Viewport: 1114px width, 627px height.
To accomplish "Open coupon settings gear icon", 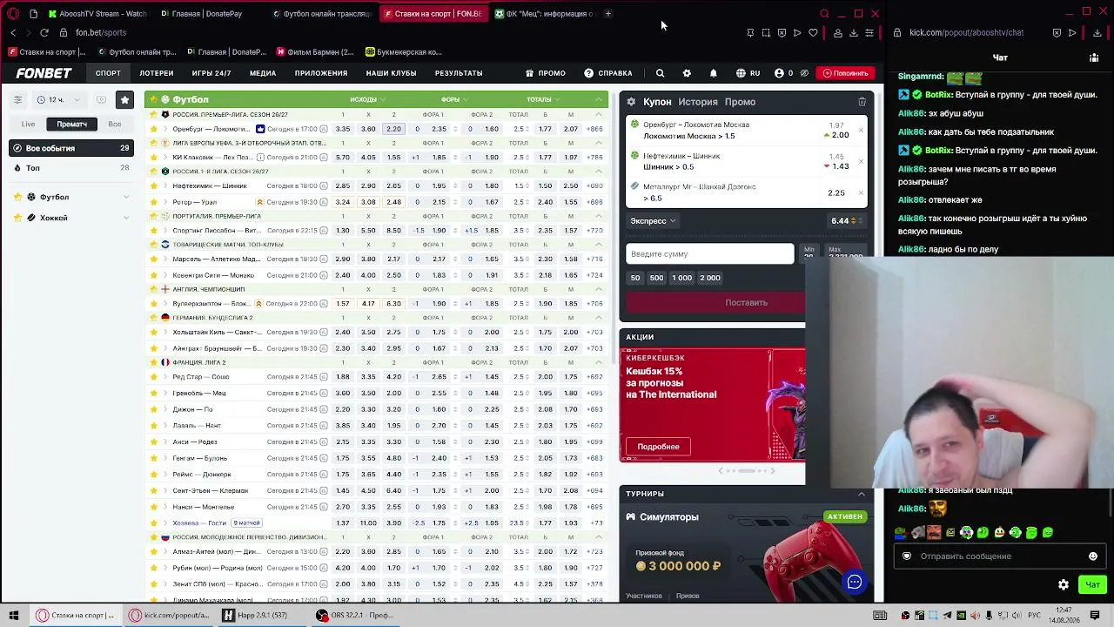I will pyautogui.click(x=631, y=102).
